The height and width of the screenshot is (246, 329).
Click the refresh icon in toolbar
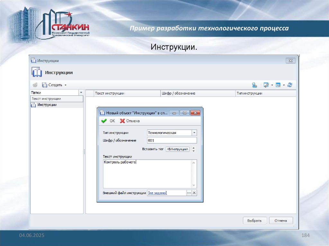290,85
